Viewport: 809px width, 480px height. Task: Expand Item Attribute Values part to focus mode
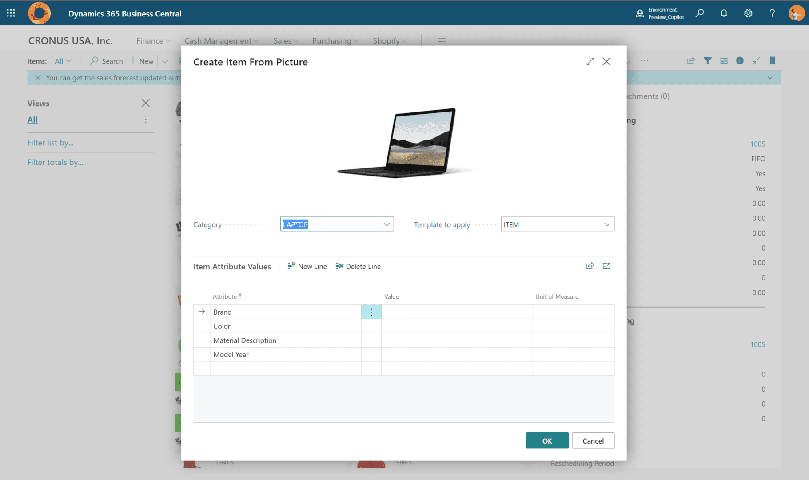(x=606, y=266)
